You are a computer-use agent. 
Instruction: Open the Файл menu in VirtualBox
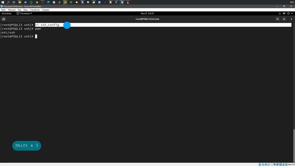click(3, 10)
